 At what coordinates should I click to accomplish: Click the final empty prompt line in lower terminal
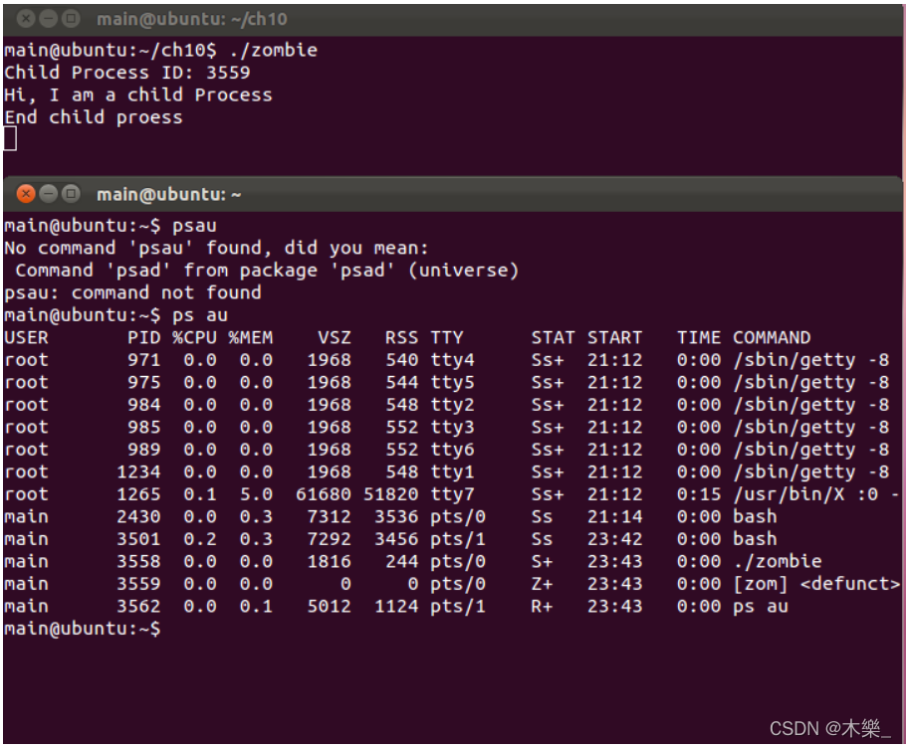coord(82,629)
